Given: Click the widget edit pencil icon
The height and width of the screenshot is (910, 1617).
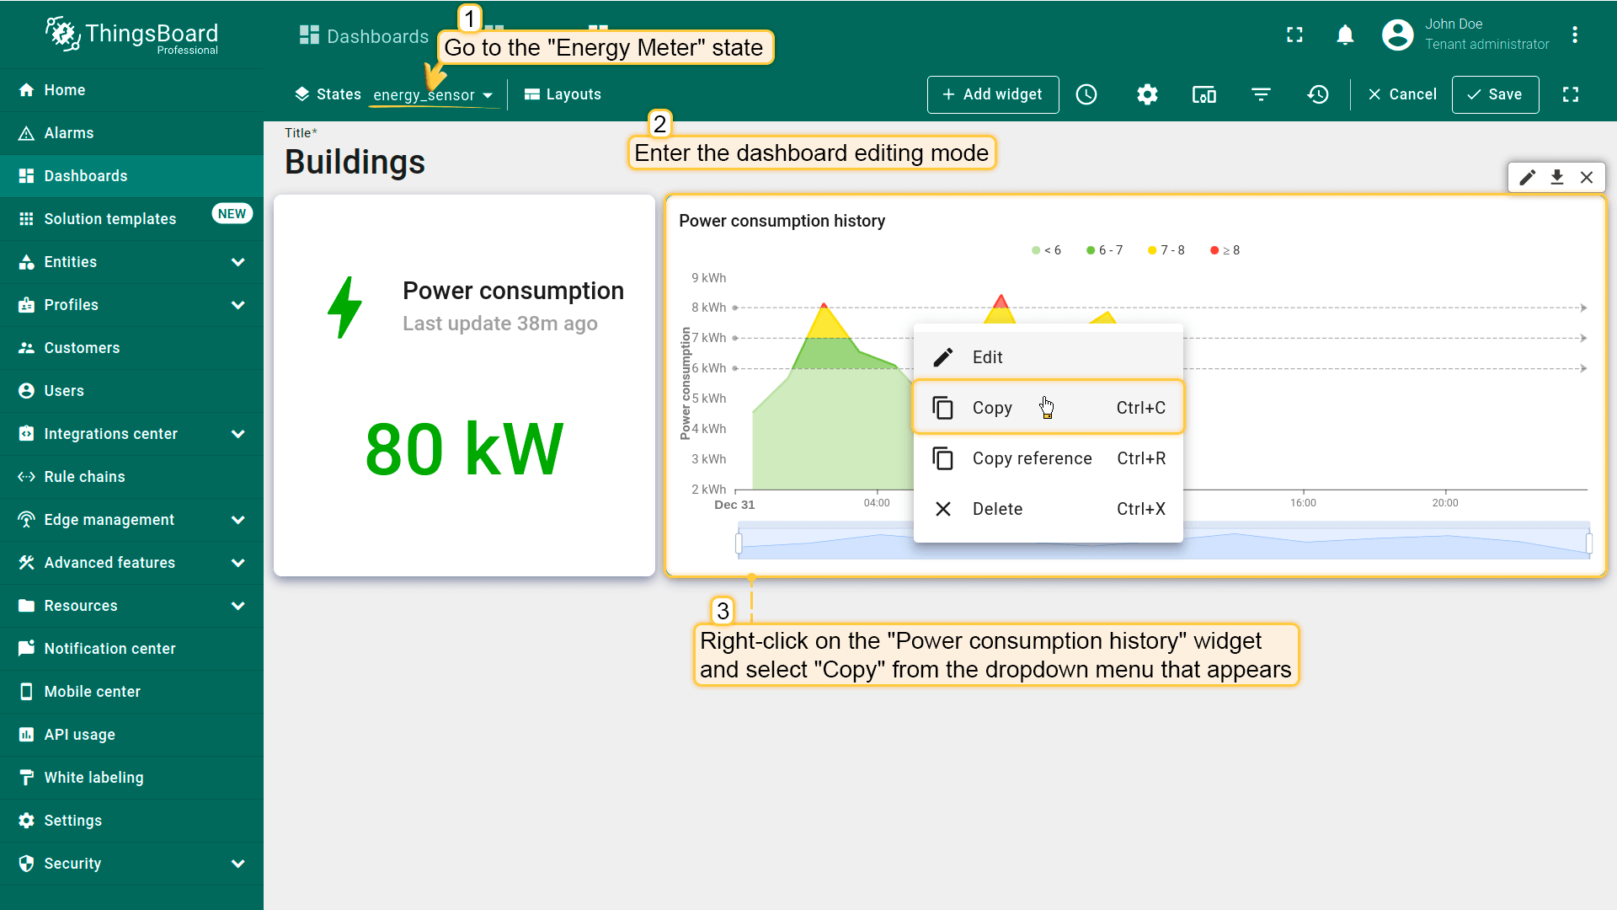Looking at the screenshot, I should 1527,177.
